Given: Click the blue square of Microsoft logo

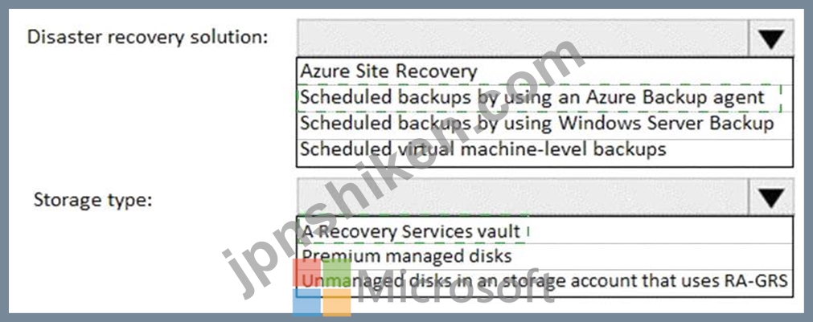Looking at the screenshot, I should (307, 303).
